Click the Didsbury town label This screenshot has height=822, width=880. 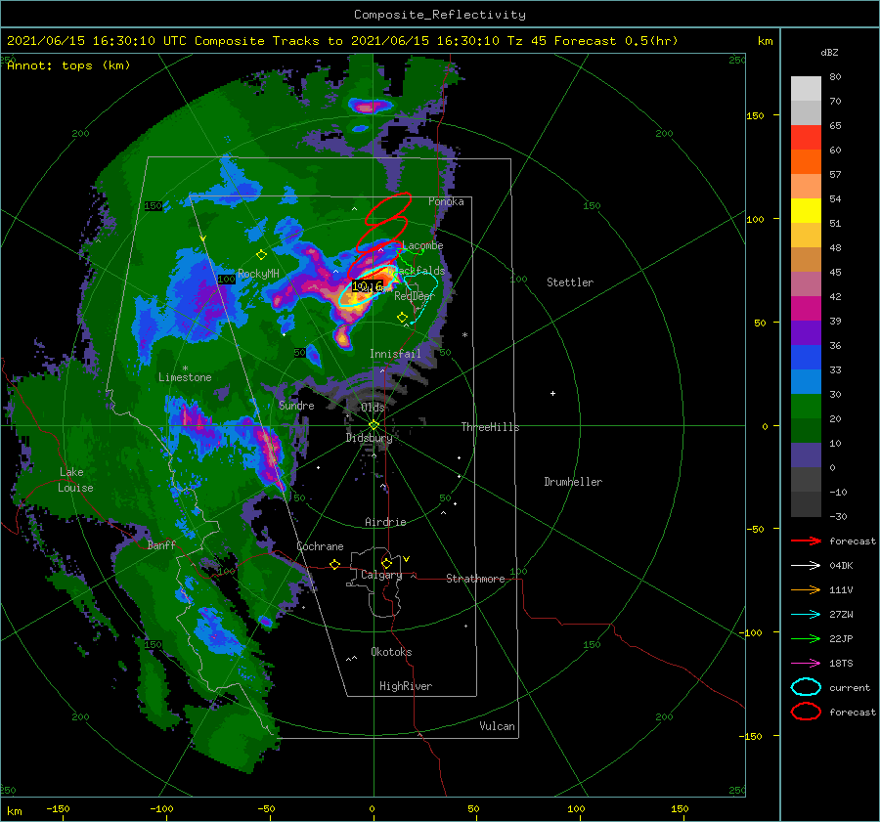point(369,438)
